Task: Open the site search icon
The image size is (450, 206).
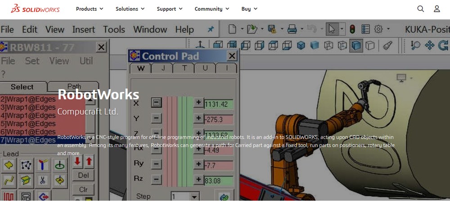Action: [x=420, y=9]
